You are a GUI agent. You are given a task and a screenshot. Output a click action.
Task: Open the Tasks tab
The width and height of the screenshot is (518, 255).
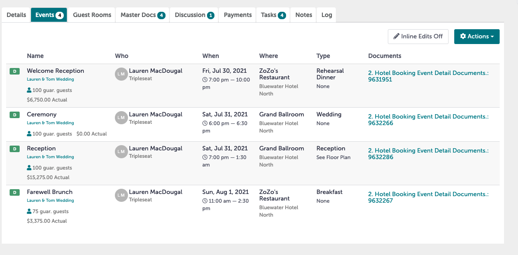(273, 15)
